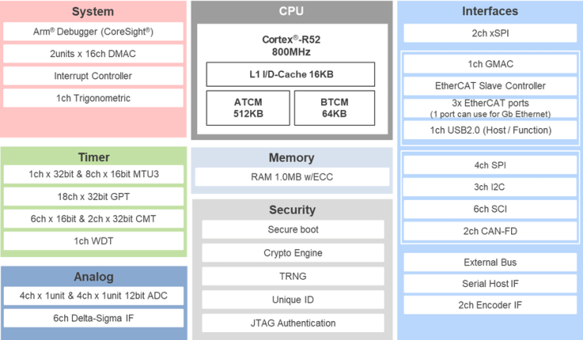Select the RAM 1.0MB w/ECC block

[291, 177]
